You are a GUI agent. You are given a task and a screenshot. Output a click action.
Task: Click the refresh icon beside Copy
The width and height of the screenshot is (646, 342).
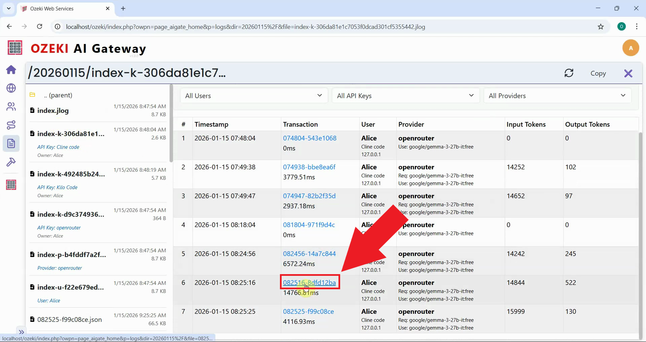(569, 73)
